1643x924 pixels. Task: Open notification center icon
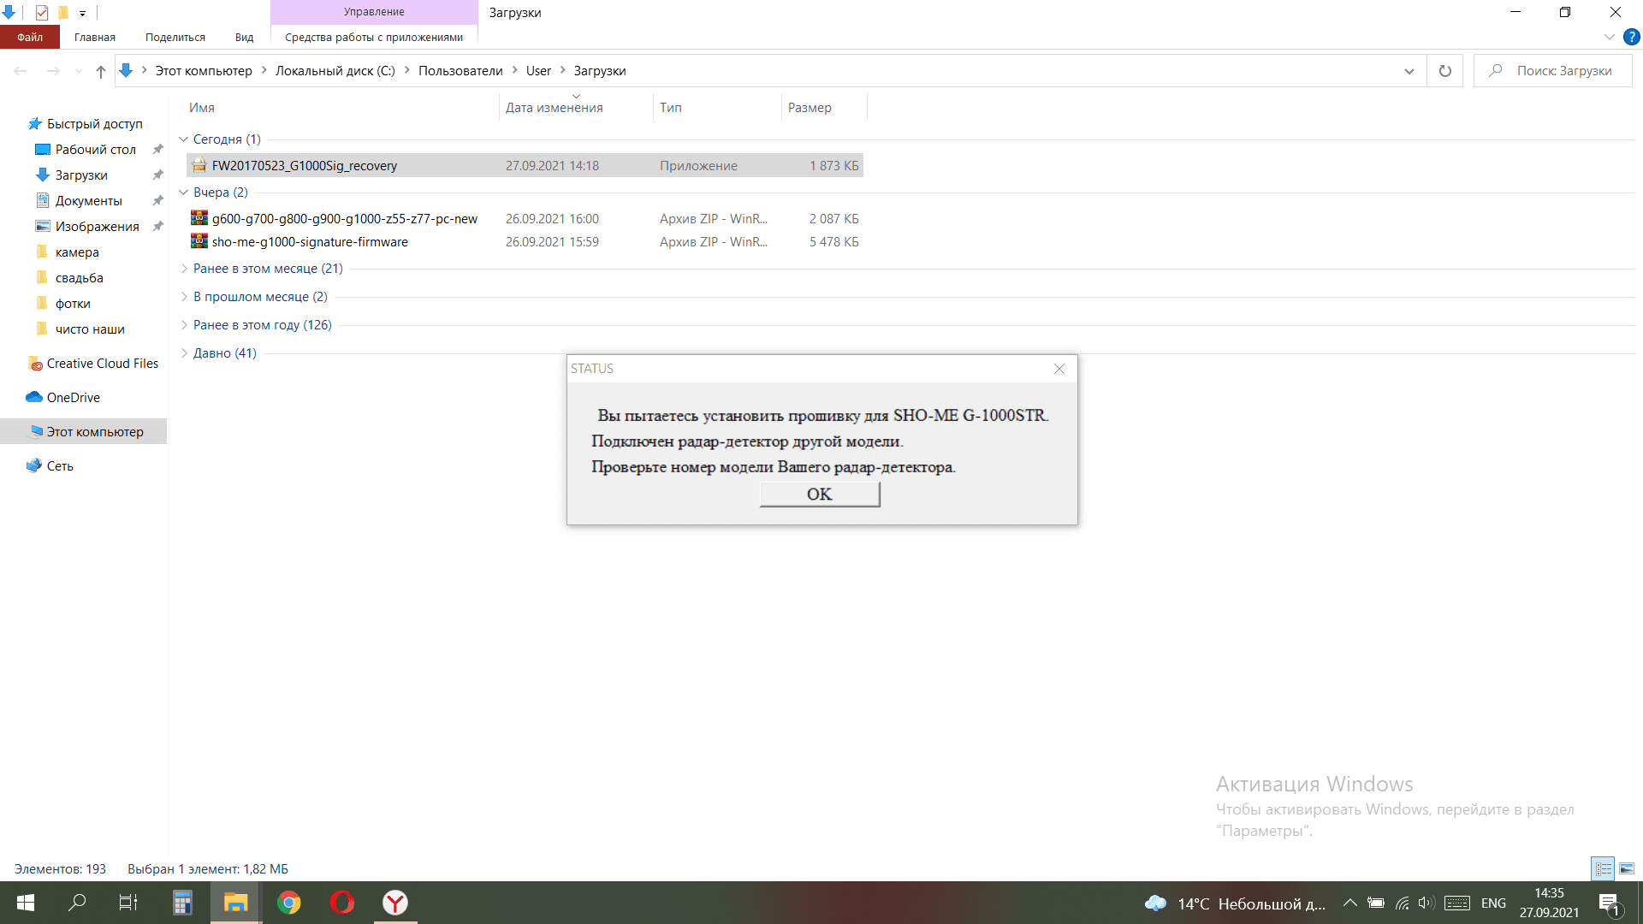[1609, 903]
